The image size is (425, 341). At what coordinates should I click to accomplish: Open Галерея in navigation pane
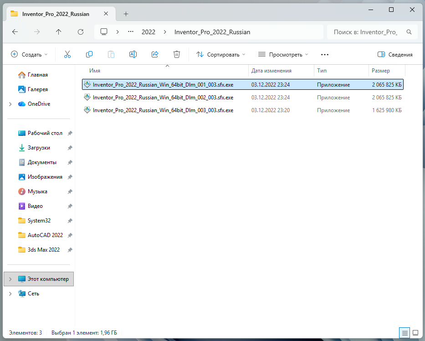coord(39,89)
